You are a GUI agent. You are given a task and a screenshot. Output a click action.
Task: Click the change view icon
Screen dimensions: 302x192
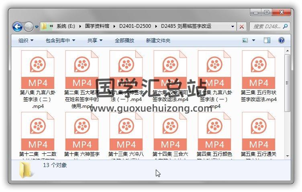(x=245, y=40)
